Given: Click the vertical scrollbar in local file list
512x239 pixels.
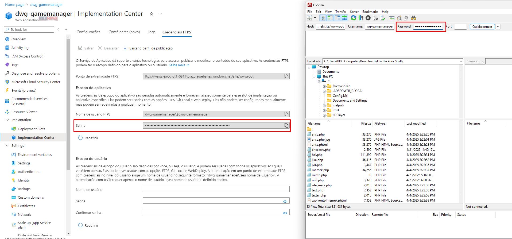Looking at the screenshot, I should 461,160.
